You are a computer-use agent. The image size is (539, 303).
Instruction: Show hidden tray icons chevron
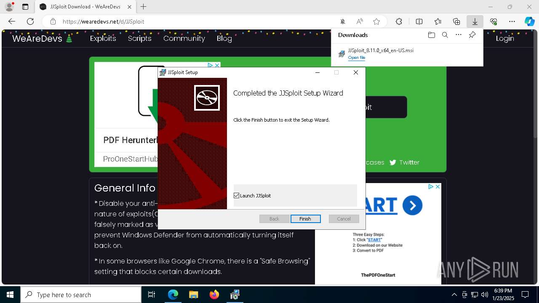(454, 295)
